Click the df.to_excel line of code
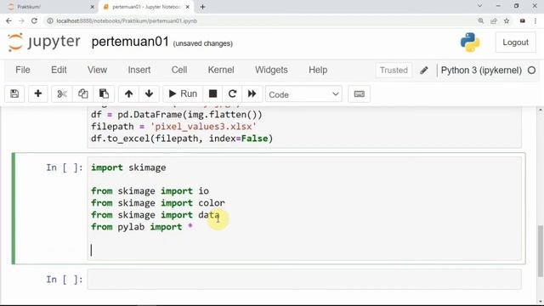Image resolution: width=544 pixels, height=306 pixels. [x=182, y=139]
